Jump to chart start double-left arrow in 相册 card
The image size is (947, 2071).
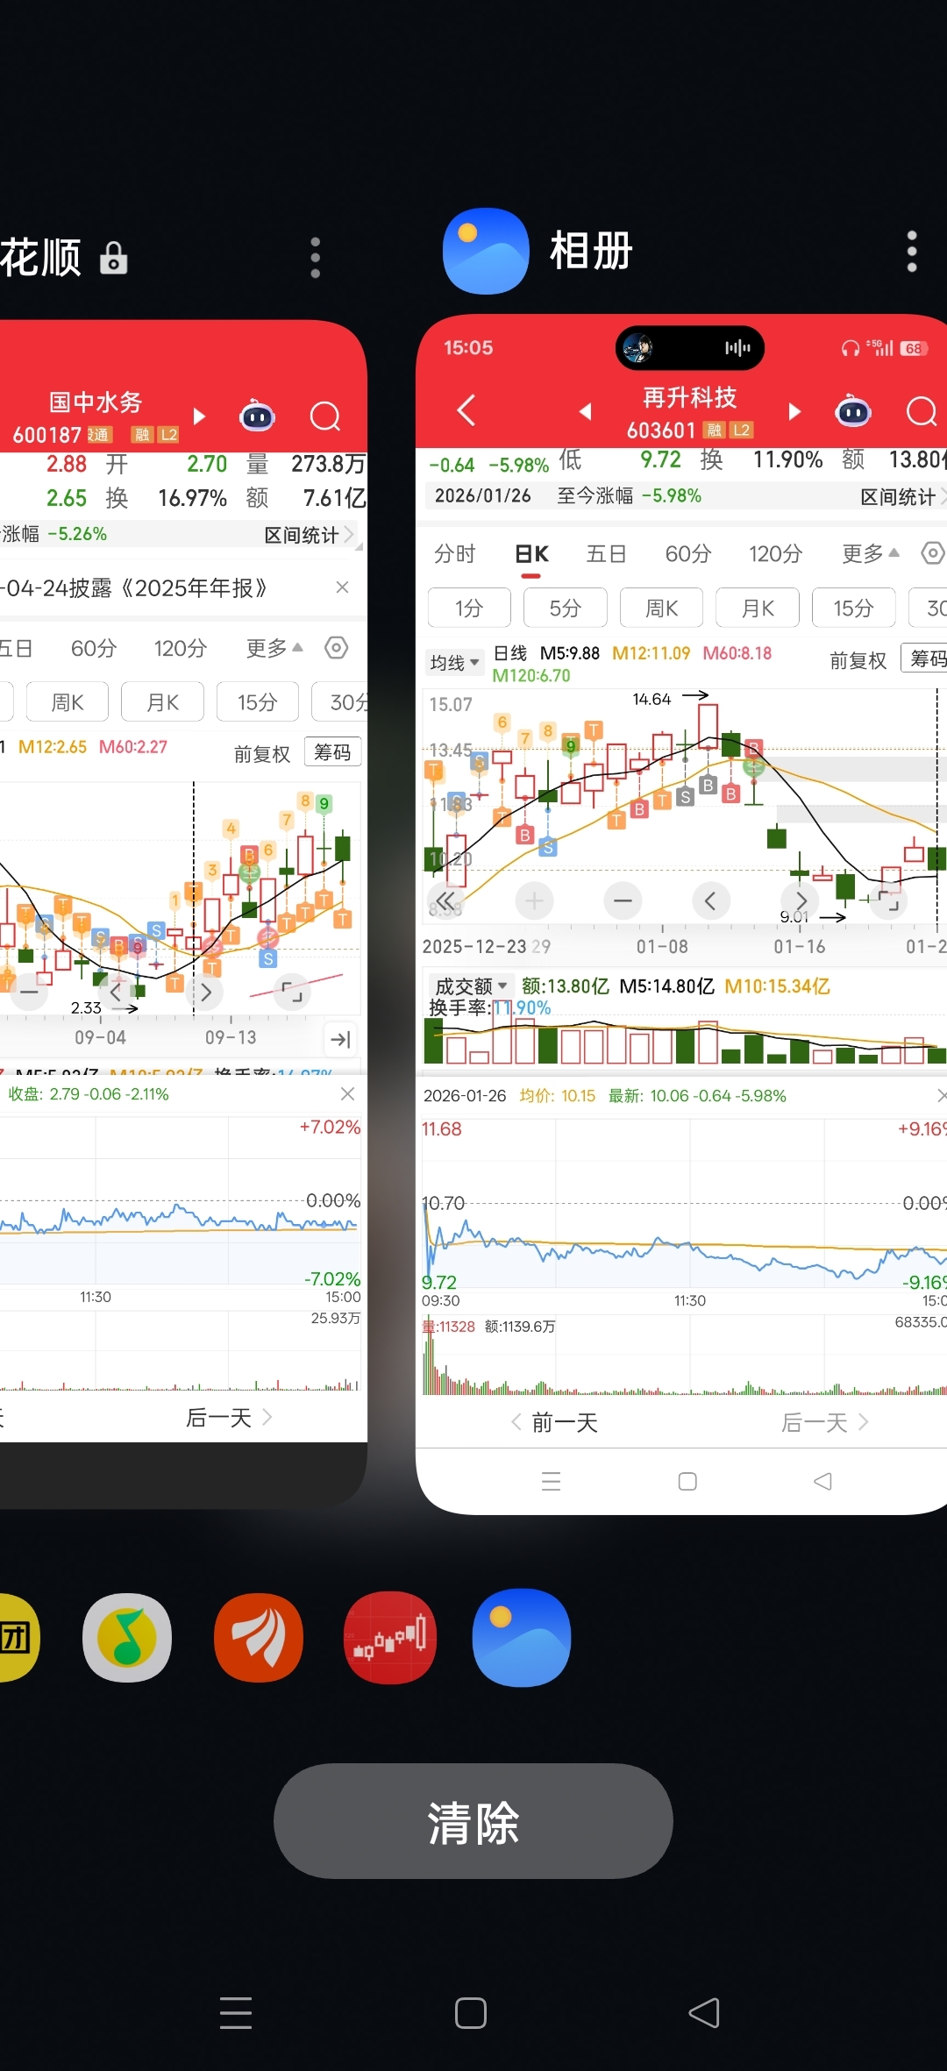(446, 900)
